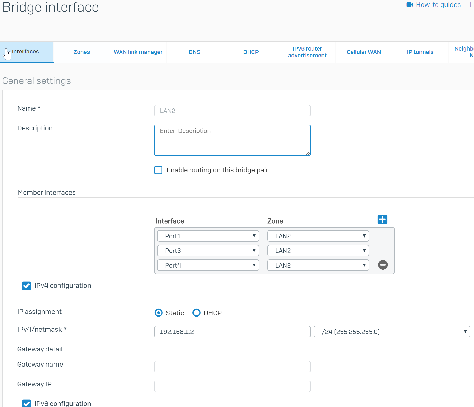This screenshot has width=474, height=407.
Task: Click the IP assignment label
Action: [39, 312]
